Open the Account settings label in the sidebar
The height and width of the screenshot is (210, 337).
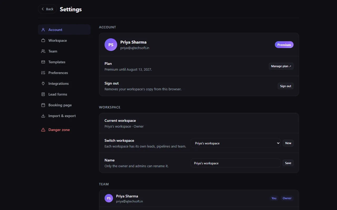(55, 30)
